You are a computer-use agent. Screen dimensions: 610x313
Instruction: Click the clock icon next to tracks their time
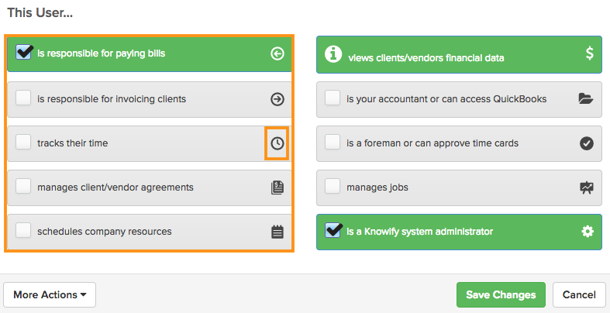click(x=277, y=143)
